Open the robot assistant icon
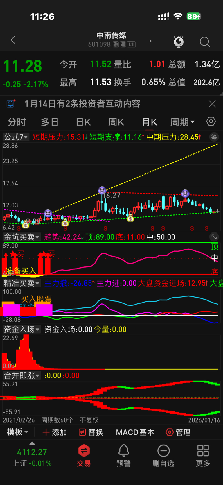The image size is (223, 485). click(x=179, y=42)
